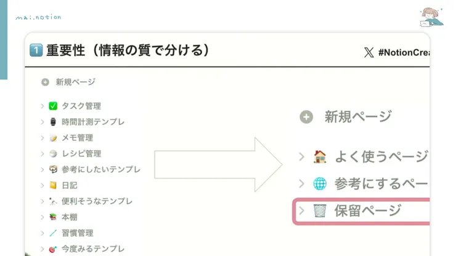Open 便利そうなテンプレ page
This screenshot has height=256, width=456.
97,201
